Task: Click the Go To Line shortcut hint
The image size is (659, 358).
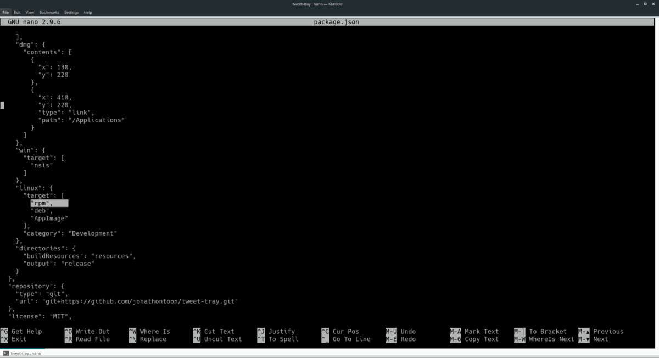Action: (346, 339)
